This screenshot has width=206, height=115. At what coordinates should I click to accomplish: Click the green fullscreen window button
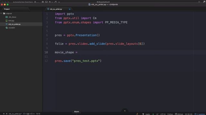click(8, 4)
